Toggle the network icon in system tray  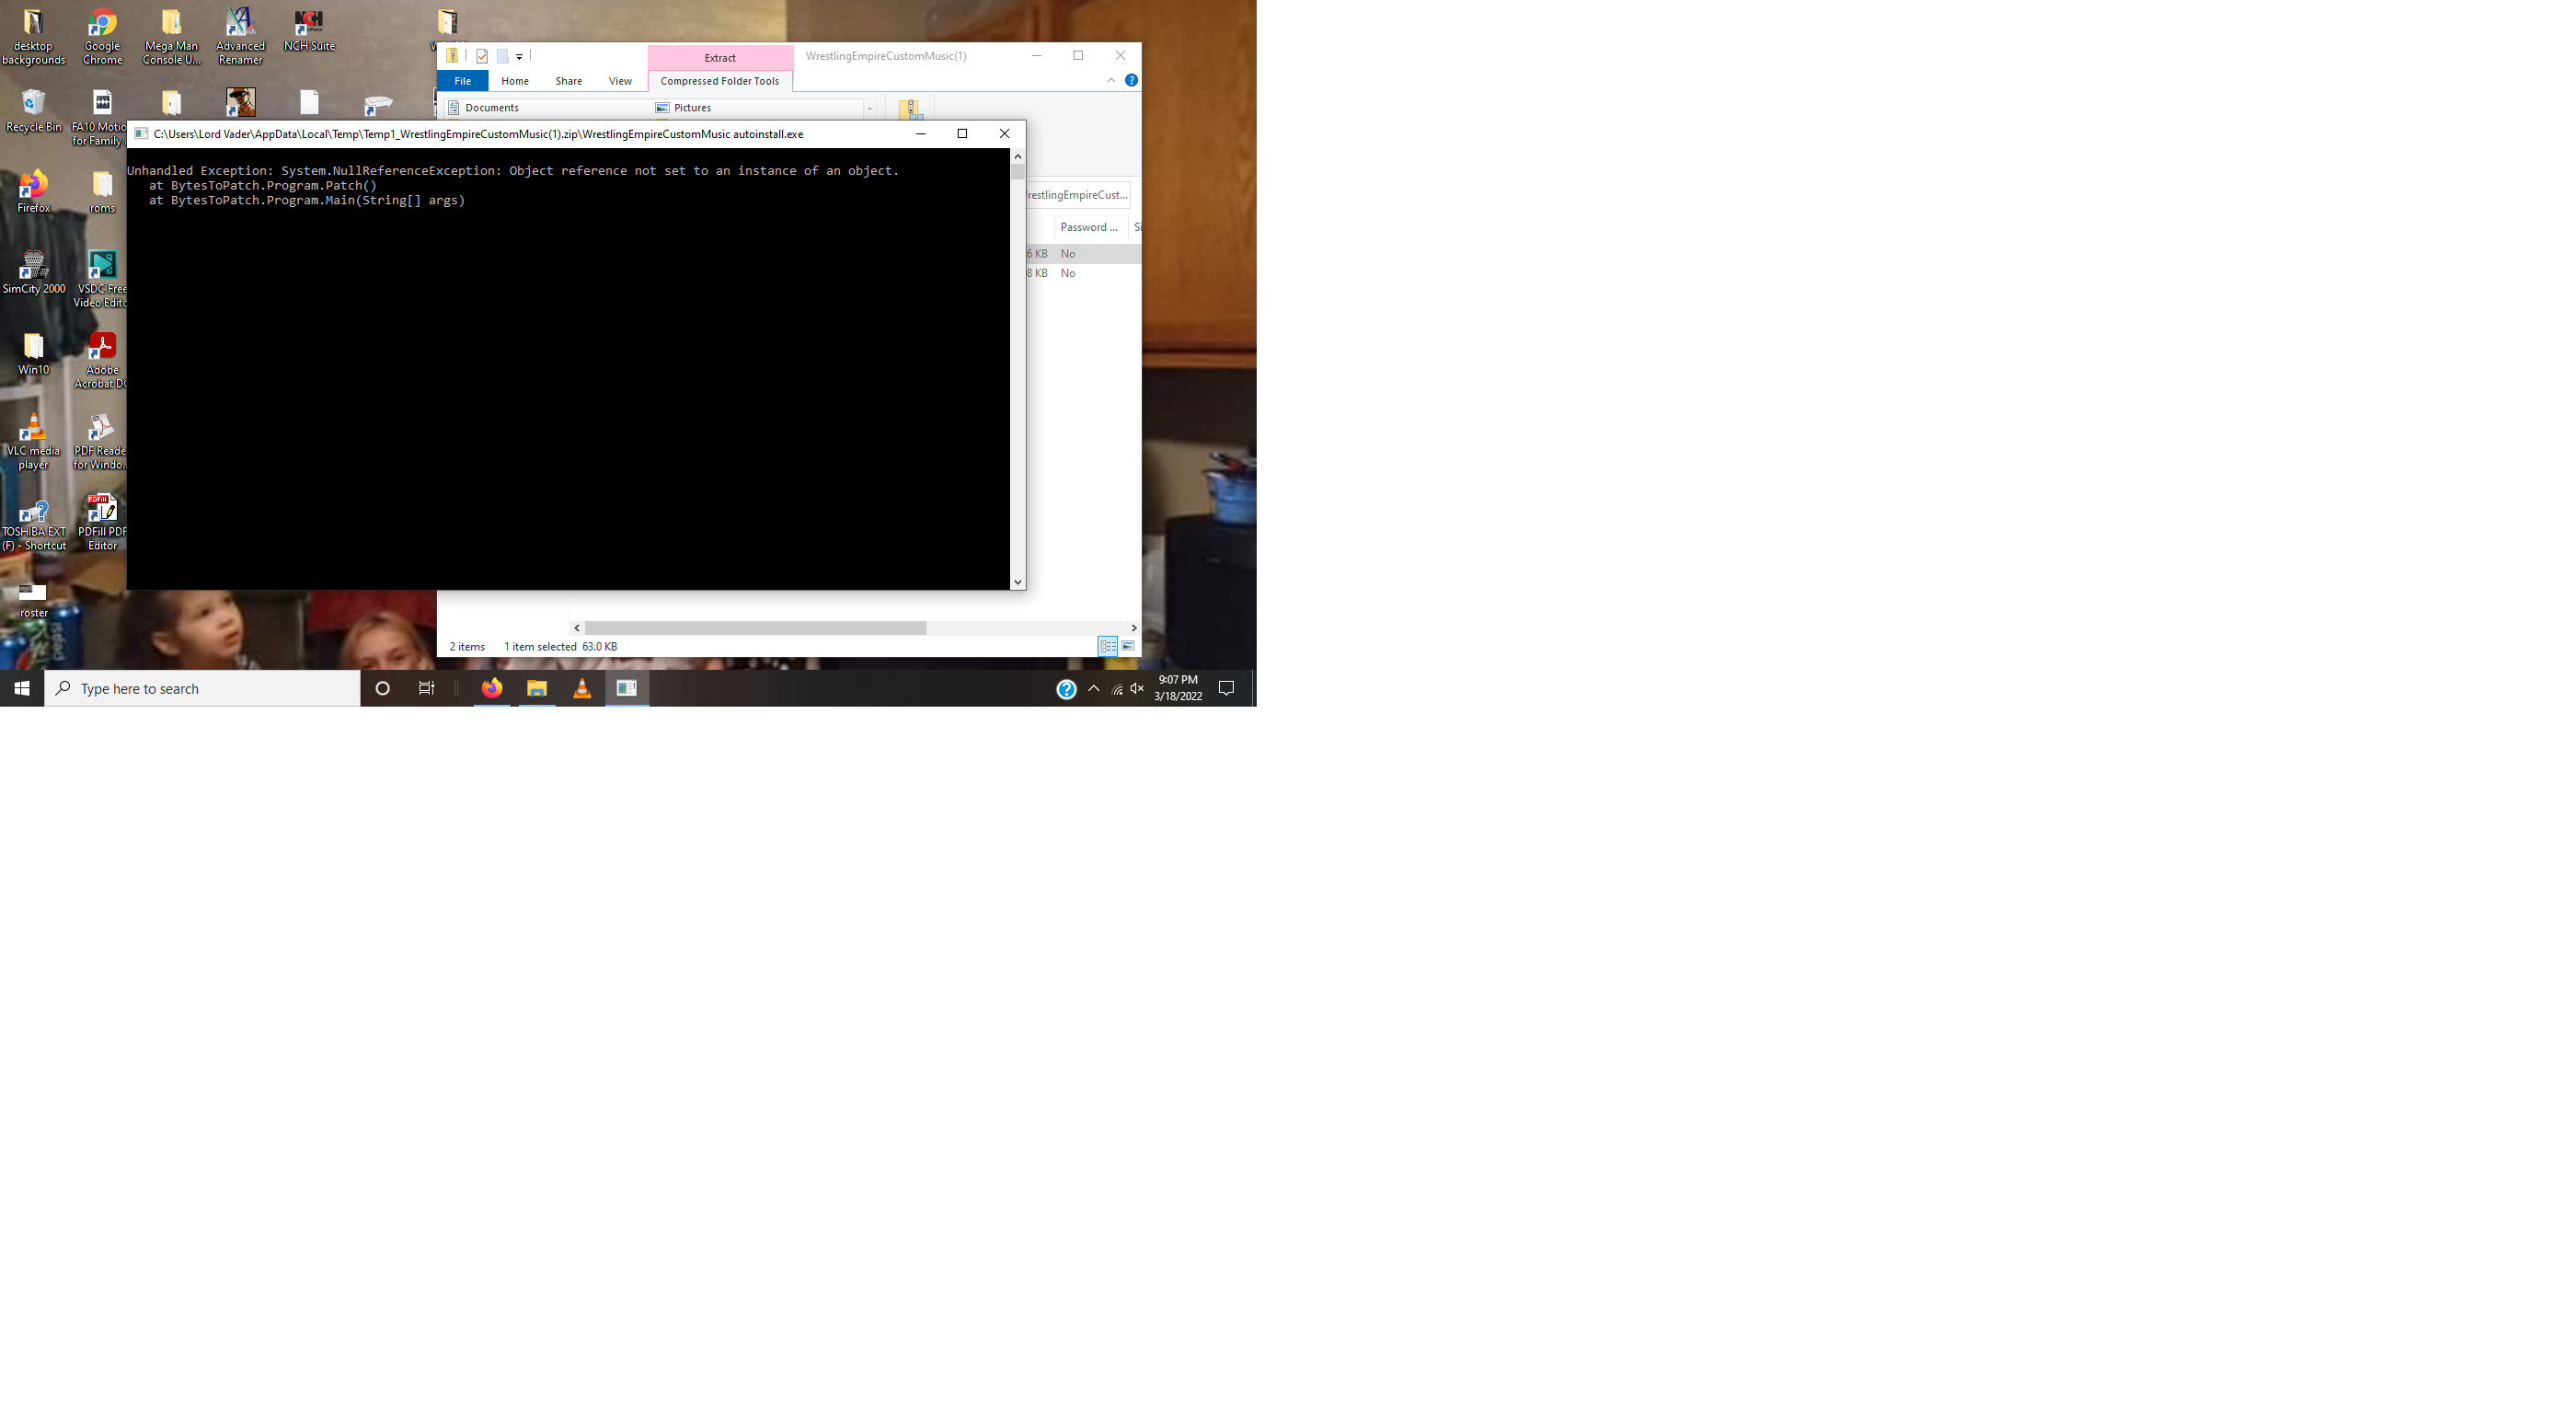(x=1115, y=688)
